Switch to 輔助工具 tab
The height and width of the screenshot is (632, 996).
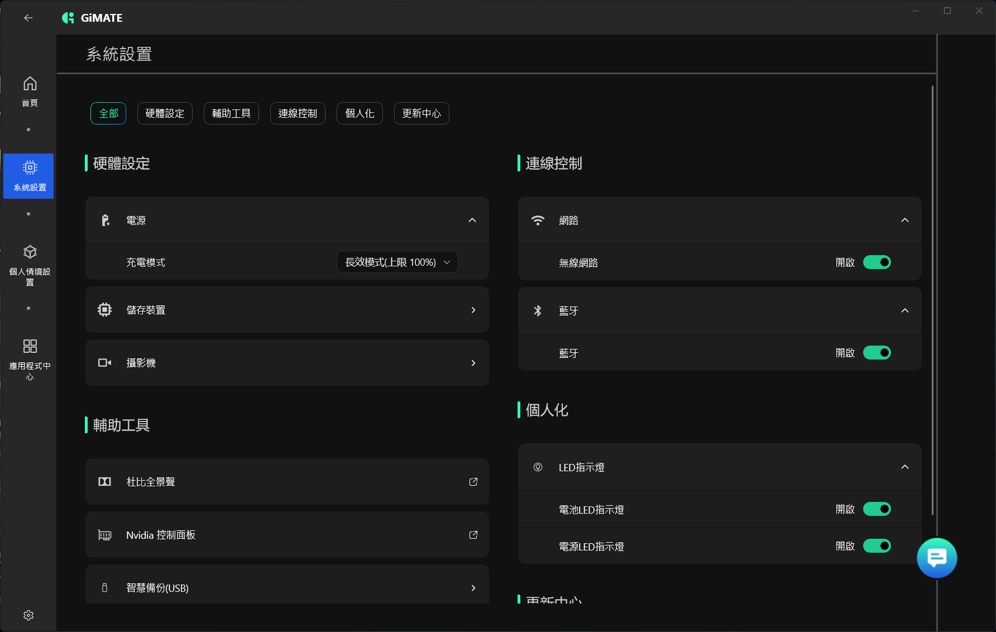pos(231,113)
